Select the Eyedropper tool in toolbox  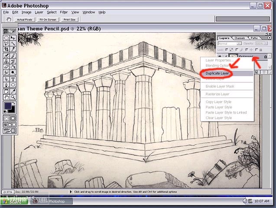point(13,91)
